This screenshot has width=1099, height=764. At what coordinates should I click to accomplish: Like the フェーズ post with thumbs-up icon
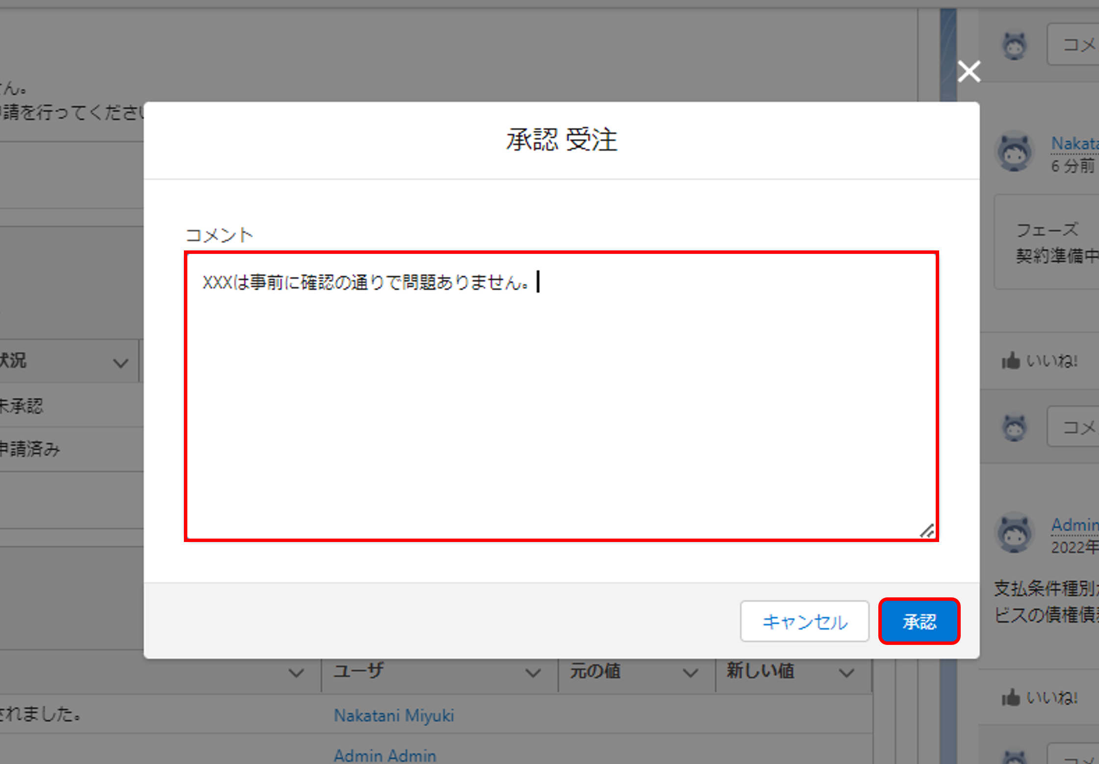pyautogui.click(x=1010, y=361)
